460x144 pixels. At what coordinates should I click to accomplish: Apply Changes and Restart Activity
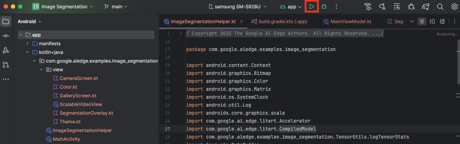382,7
